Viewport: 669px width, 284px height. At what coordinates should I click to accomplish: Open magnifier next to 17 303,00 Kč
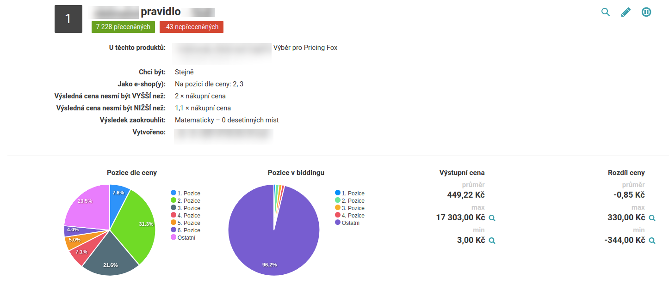492,218
